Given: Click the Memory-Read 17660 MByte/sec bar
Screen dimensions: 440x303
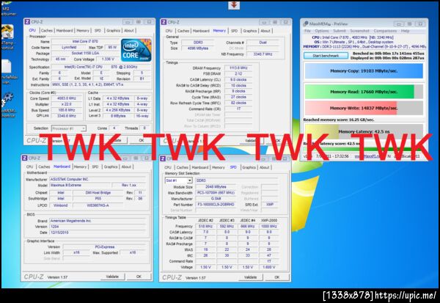Looking at the screenshot, I should click(364, 92).
